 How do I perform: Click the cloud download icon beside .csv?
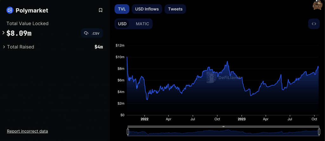86,33
